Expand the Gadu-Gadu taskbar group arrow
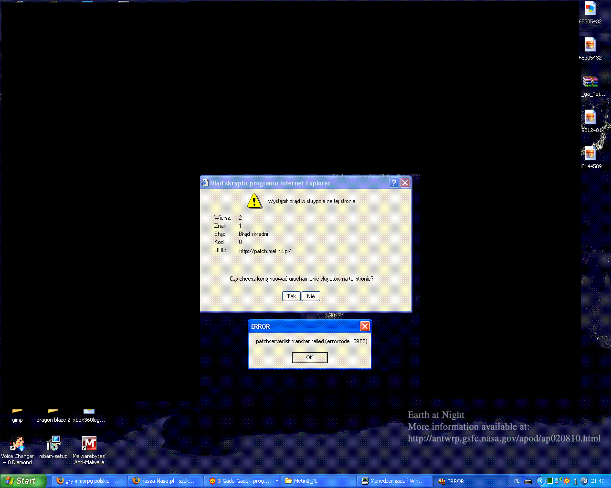The height and width of the screenshot is (488, 611). click(277, 481)
